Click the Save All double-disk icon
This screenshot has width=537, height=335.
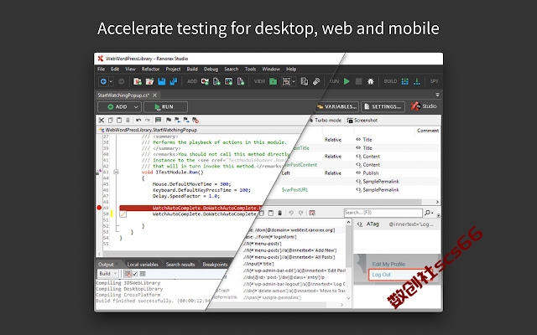click(x=174, y=81)
